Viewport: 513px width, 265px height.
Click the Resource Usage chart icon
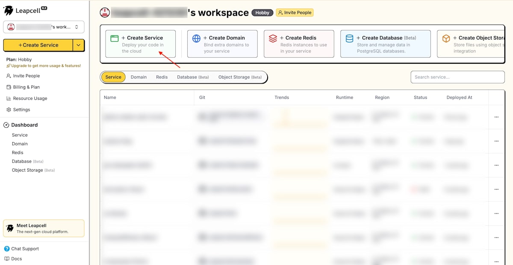9,98
